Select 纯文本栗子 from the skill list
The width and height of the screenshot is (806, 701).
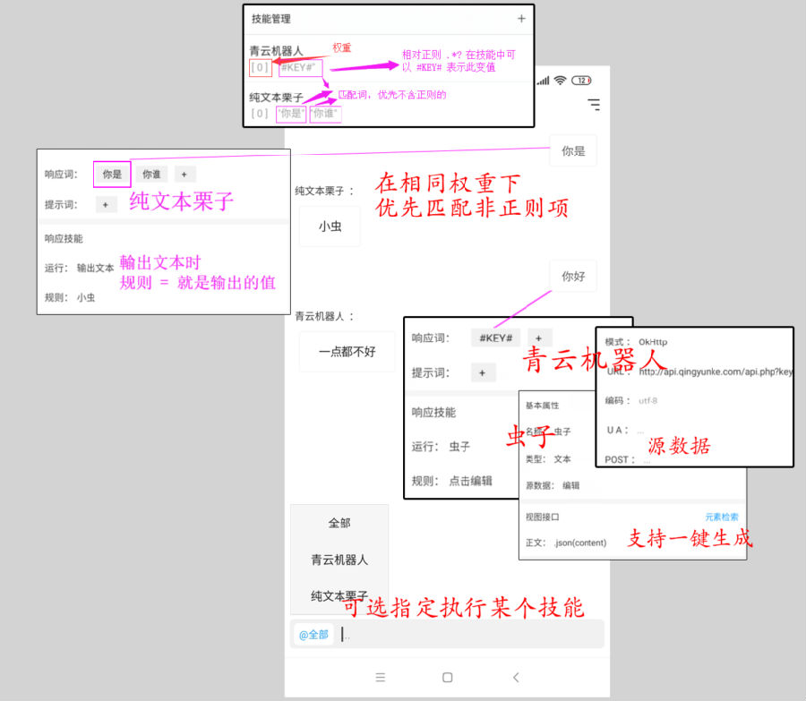339,594
